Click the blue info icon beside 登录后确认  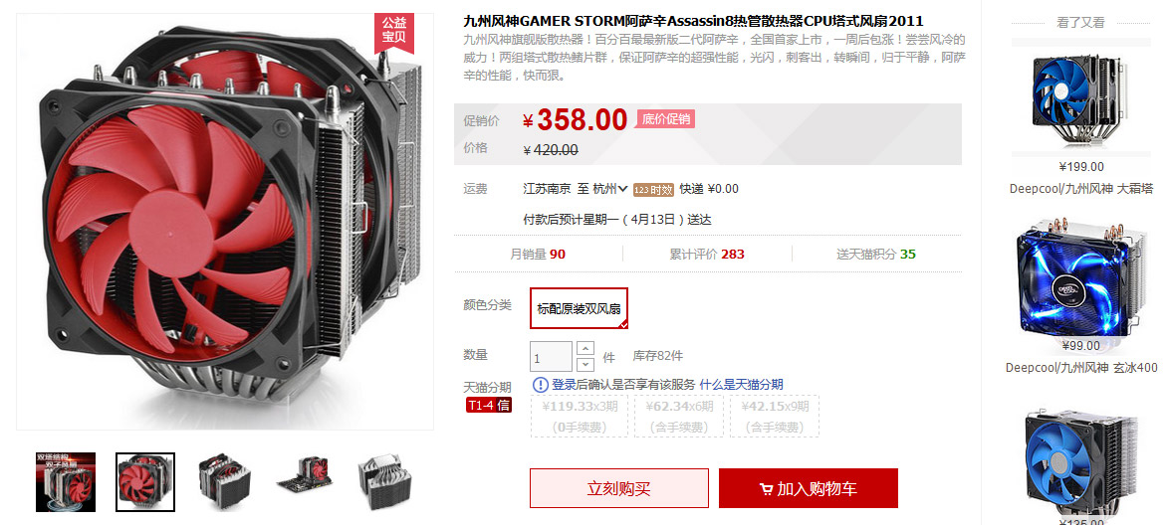pyautogui.click(x=541, y=384)
